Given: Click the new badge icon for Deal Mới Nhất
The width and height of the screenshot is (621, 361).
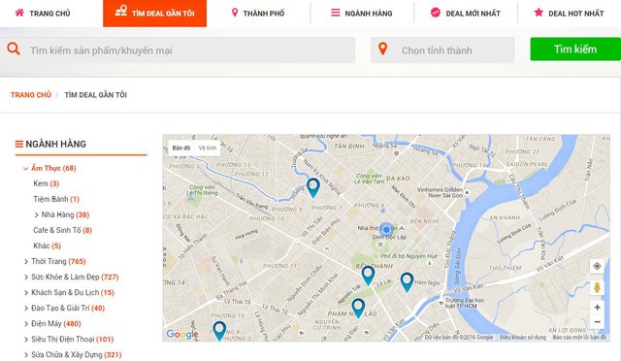Looking at the screenshot, I should (436, 13).
